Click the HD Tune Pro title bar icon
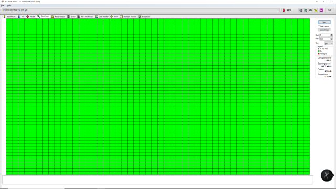Screen dimensions: 336x189 2,1
